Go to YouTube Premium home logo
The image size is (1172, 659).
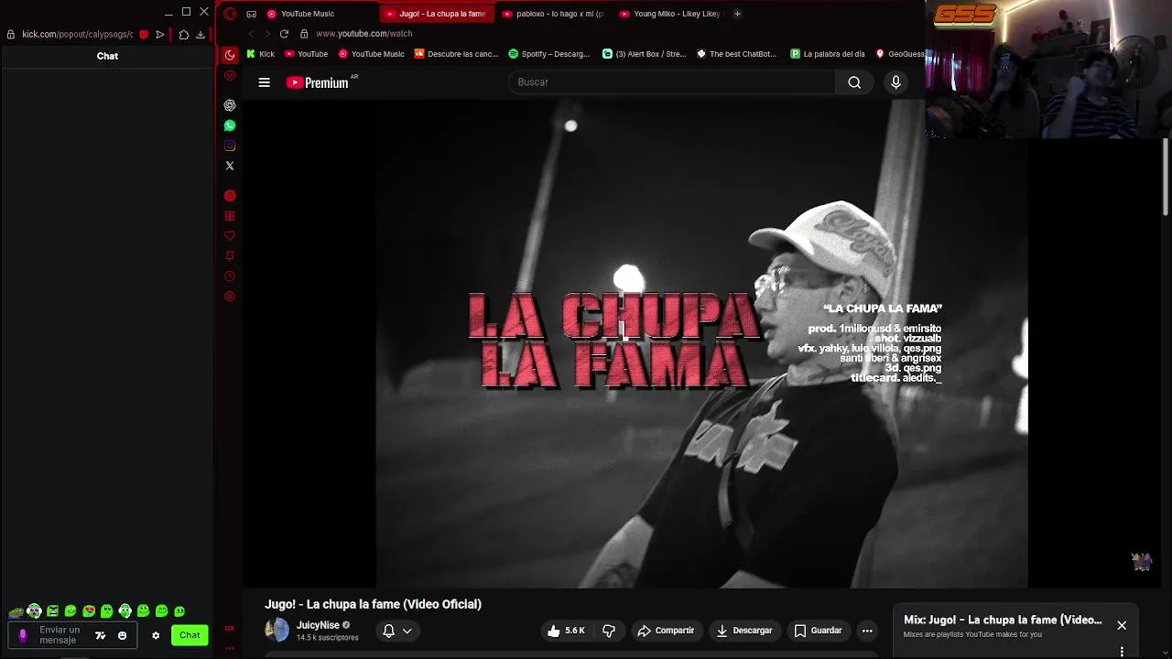[x=318, y=82]
